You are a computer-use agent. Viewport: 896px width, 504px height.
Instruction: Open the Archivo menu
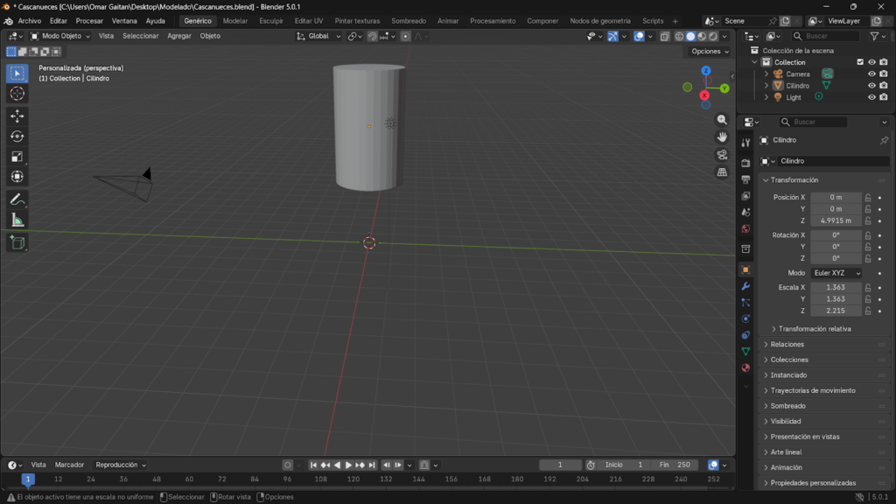30,20
